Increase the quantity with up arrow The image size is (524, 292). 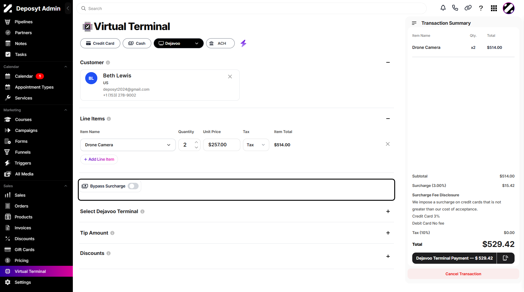tap(196, 142)
